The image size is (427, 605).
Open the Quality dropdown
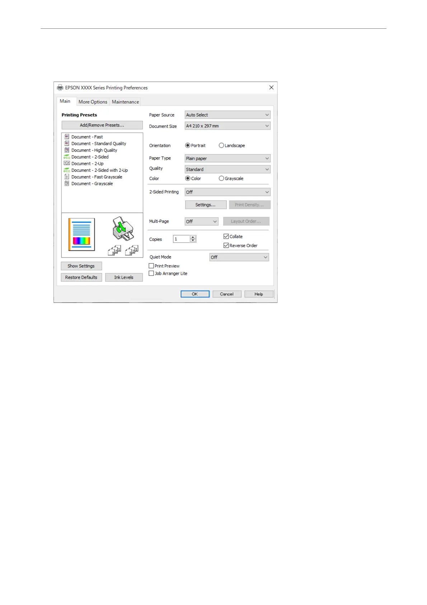[227, 169]
